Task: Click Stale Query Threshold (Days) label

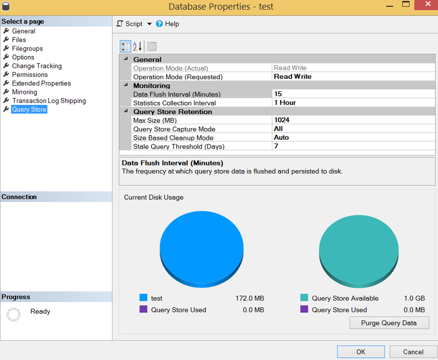Action: click(179, 146)
